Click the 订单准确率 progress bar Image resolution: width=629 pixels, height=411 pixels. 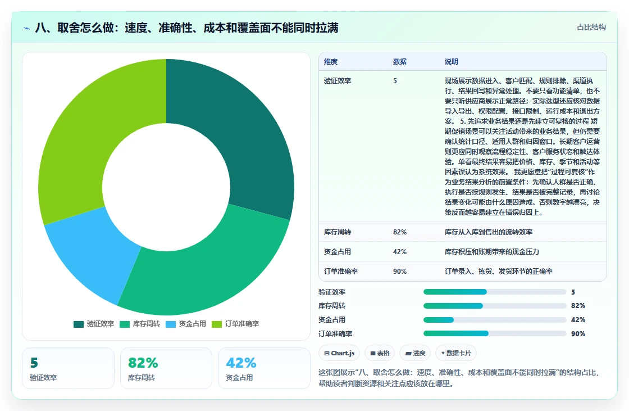tap(495, 334)
